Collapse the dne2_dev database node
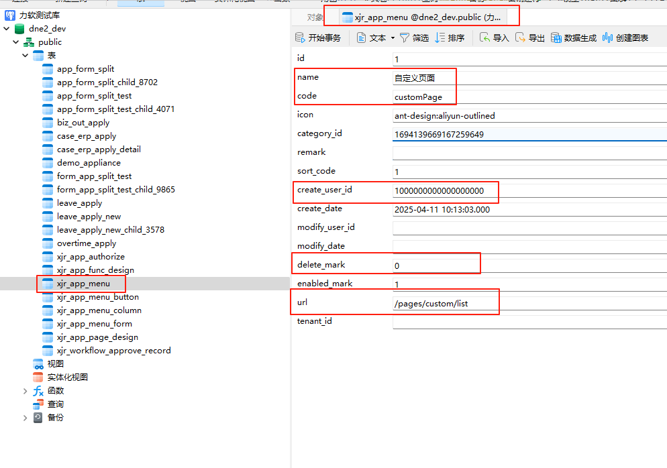This screenshot has width=667, height=468. pos(7,29)
